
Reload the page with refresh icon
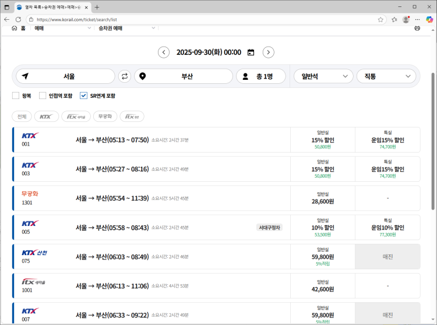[x=19, y=19]
